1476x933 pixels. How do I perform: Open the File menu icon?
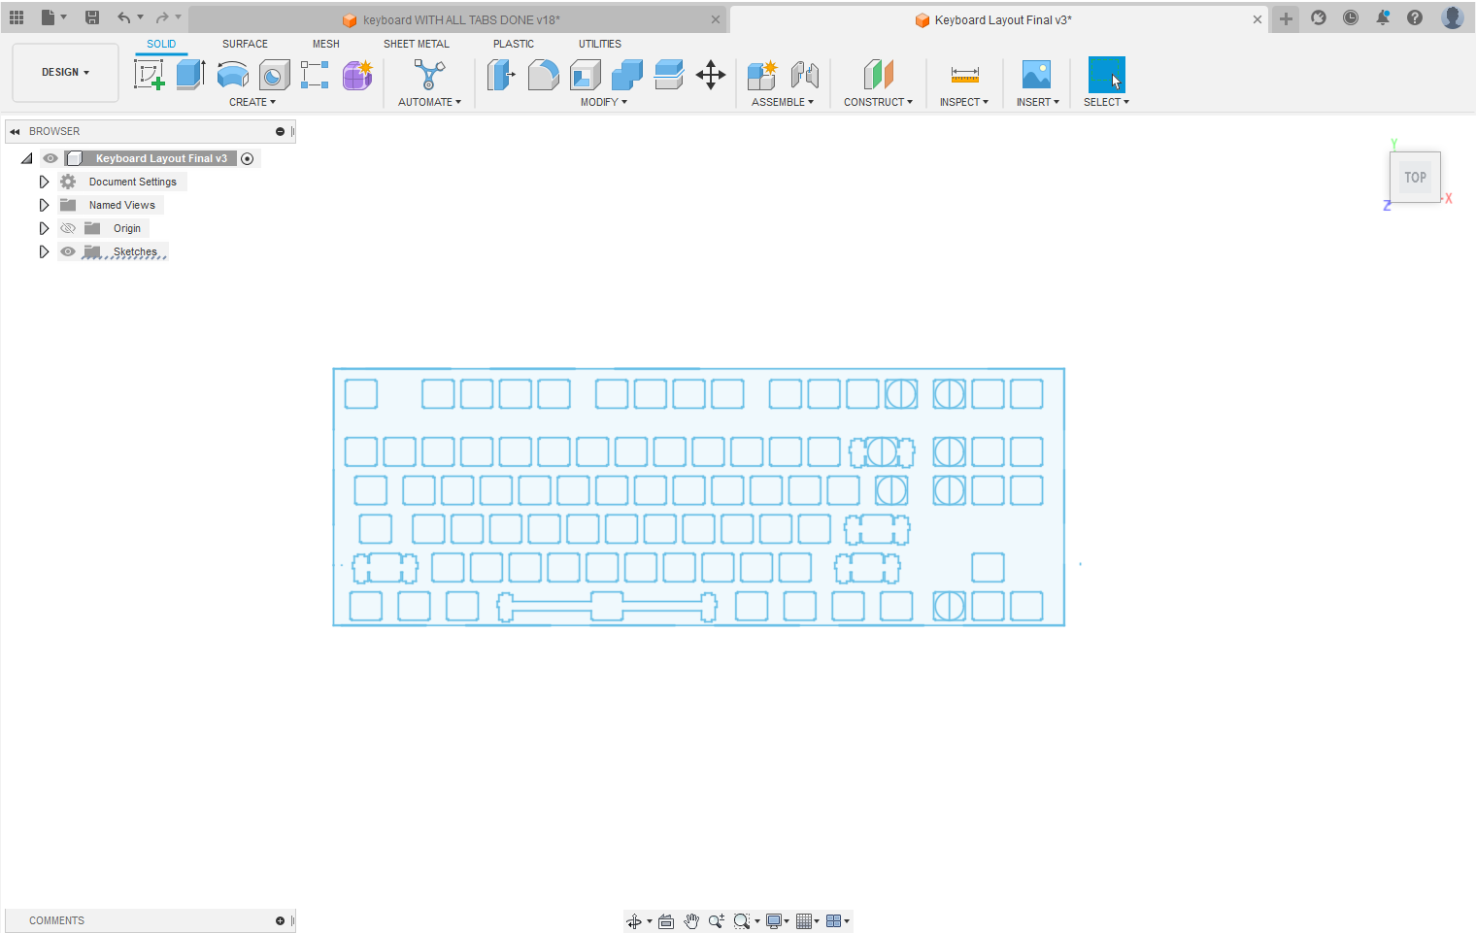pos(49,17)
